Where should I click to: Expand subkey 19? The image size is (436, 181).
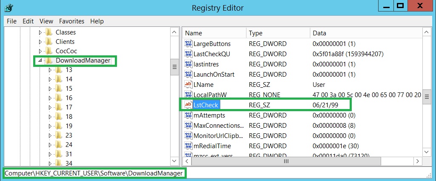pos(50,126)
